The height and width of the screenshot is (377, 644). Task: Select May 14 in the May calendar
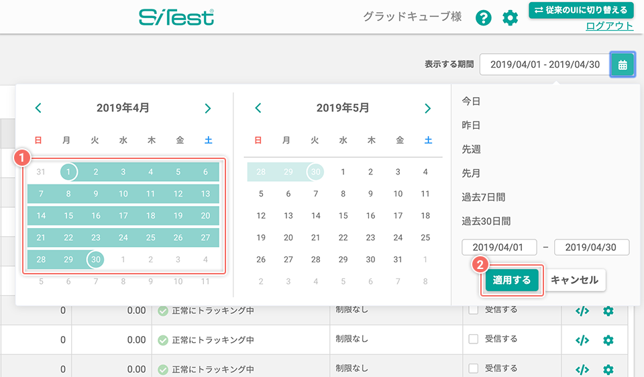pos(315,215)
